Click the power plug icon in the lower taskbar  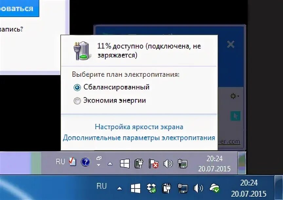point(167,188)
